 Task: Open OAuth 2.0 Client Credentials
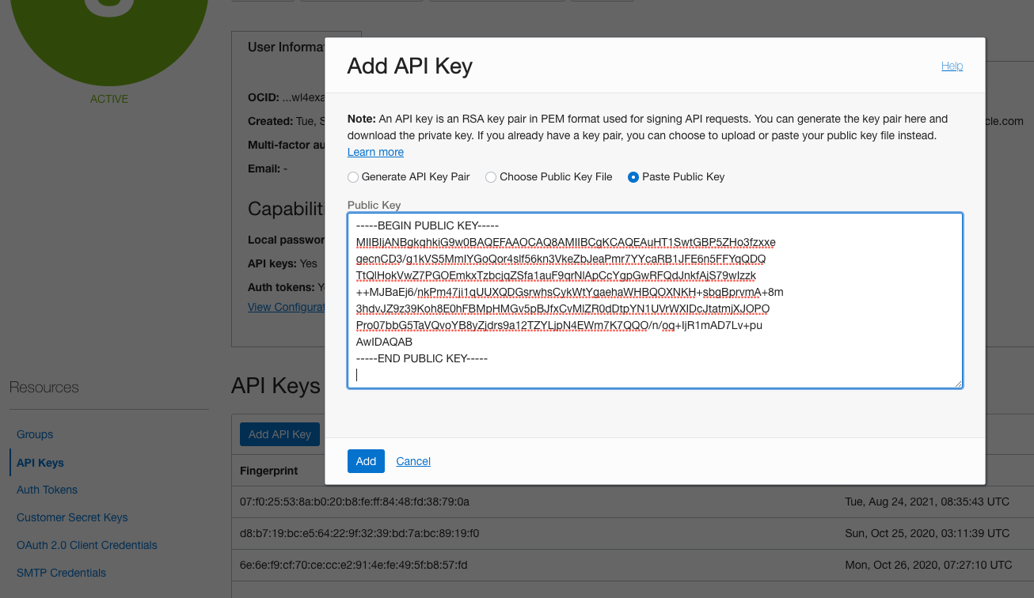click(86, 545)
